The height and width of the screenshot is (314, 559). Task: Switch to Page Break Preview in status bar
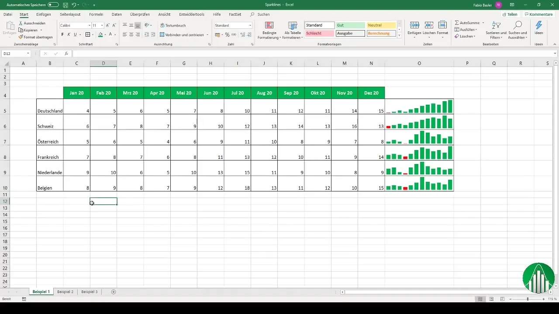click(502, 299)
